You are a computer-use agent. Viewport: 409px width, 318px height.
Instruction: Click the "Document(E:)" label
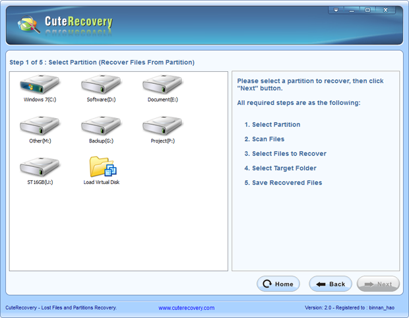point(163,100)
